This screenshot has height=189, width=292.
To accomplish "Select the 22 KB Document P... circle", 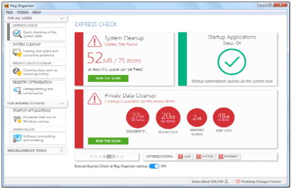I will (x=138, y=118).
